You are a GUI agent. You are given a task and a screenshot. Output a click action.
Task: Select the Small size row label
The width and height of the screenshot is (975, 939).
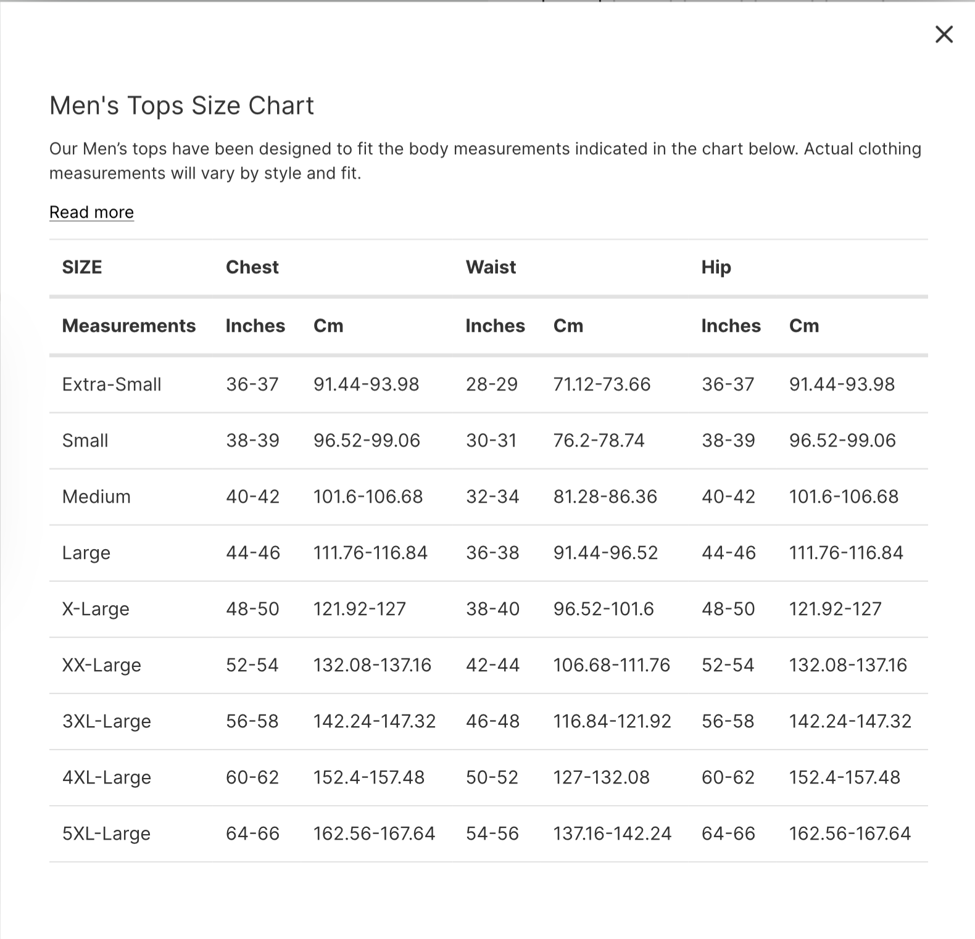(x=85, y=441)
